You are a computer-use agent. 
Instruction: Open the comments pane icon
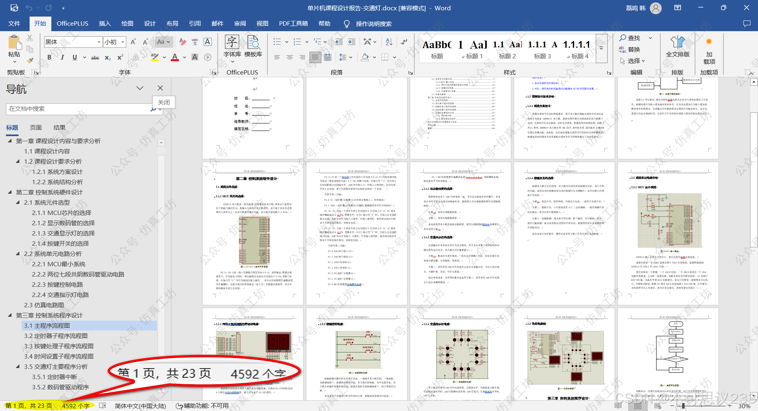point(747,24)
